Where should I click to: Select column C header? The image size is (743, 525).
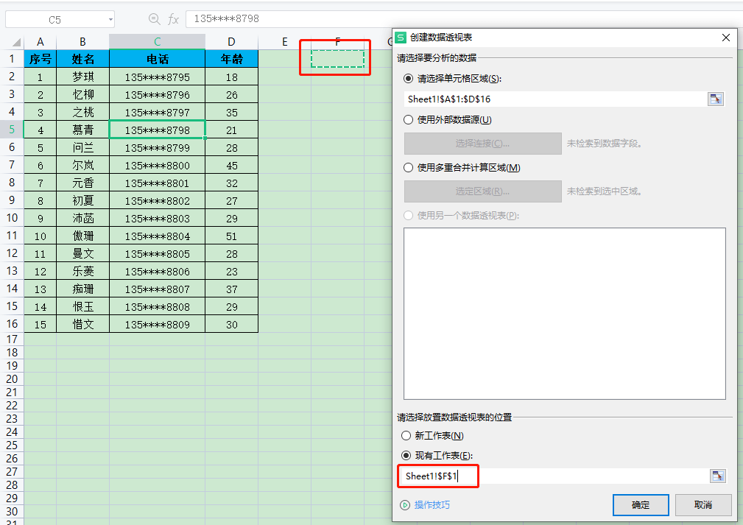pyautogui.click(x=158, y=42)
